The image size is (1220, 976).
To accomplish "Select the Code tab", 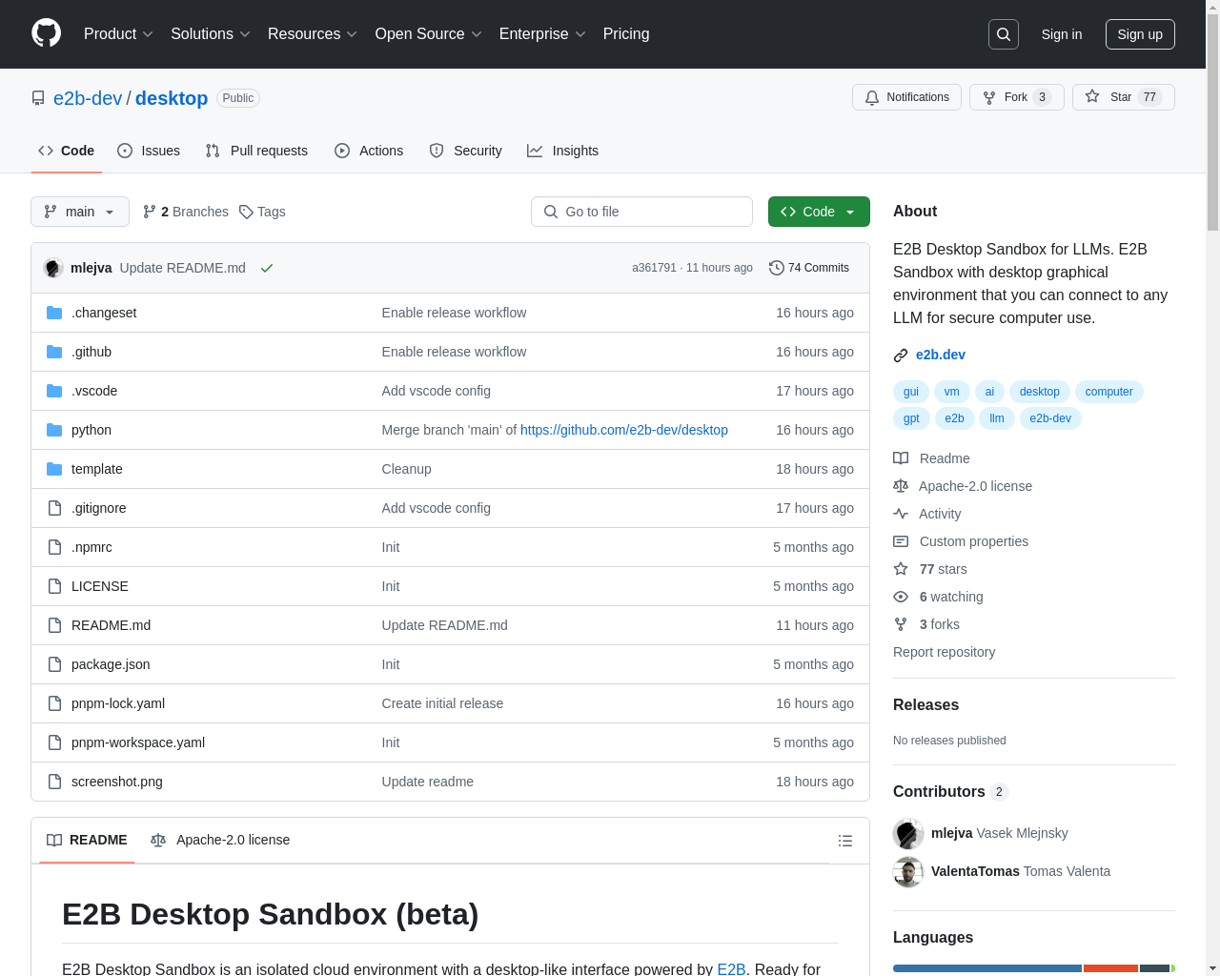I will [67, 151].
